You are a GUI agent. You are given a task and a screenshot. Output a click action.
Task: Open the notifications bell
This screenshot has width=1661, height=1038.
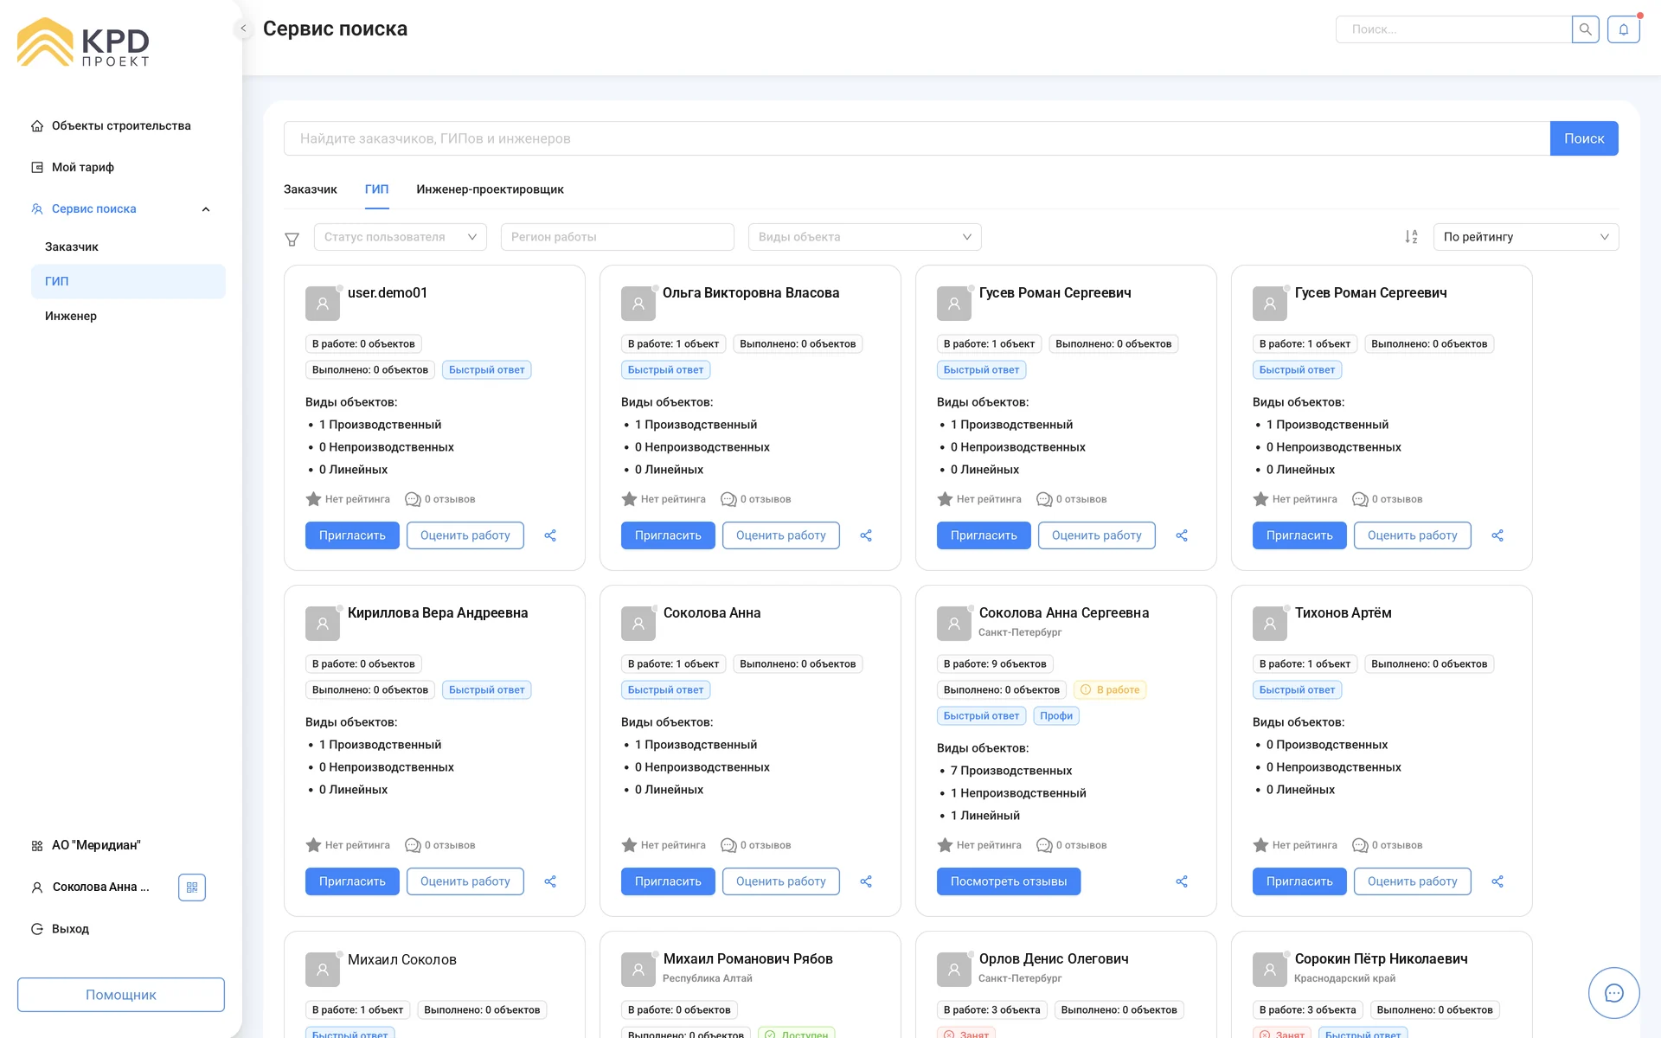pos(1624,29)
